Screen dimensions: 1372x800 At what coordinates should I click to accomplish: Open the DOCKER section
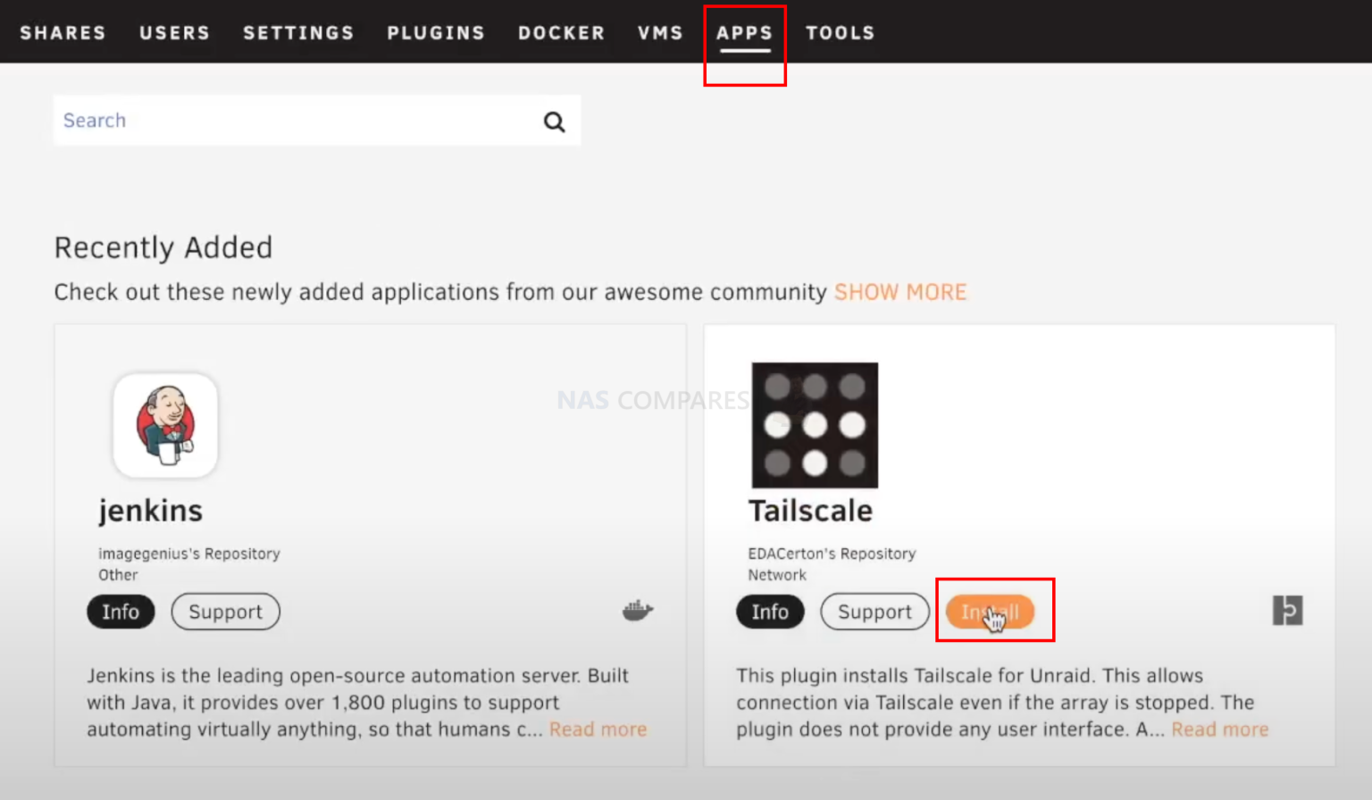click(561, 32)
